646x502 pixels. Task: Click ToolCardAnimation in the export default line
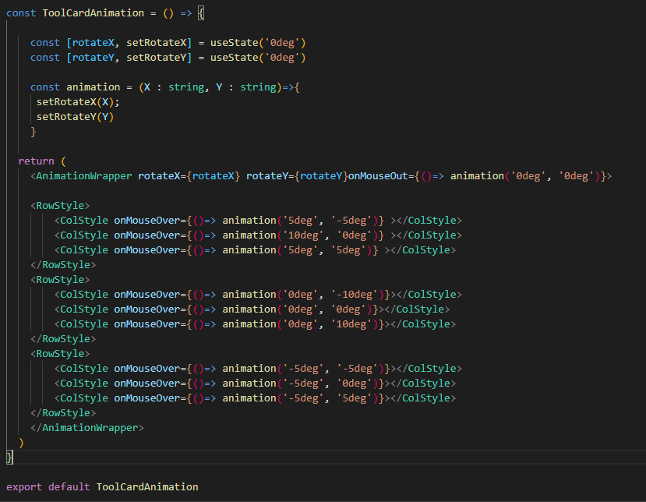(147, 487)
